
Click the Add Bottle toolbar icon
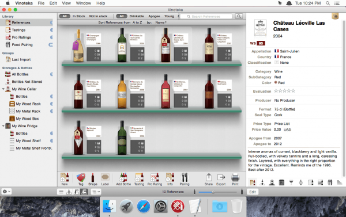[123, 177]
